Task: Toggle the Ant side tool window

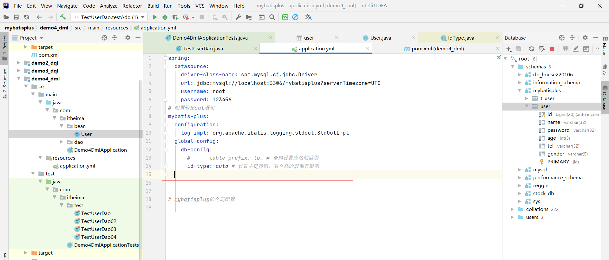Action: 605,71
